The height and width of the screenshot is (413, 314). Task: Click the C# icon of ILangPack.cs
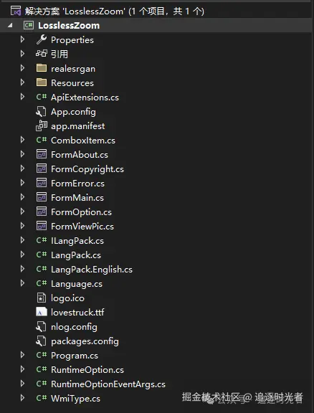click(x=42, y=240)
